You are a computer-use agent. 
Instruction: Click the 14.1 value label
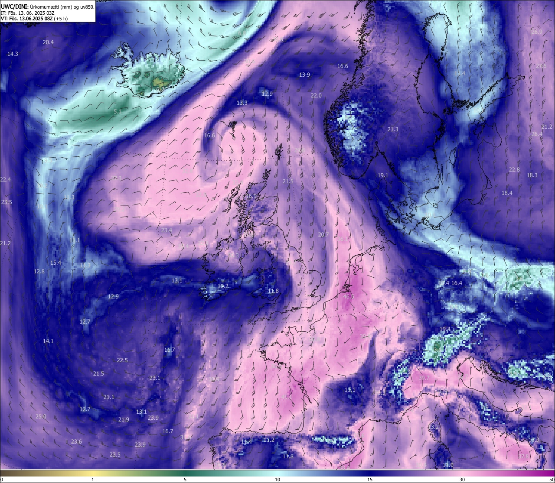click(x=48, y=341)
